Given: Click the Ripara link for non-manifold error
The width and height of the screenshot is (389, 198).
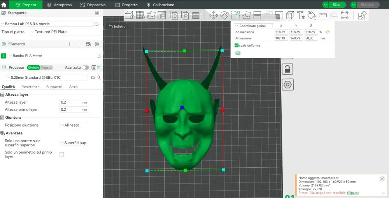Looking at the screenshot, I should pos(353,193).
